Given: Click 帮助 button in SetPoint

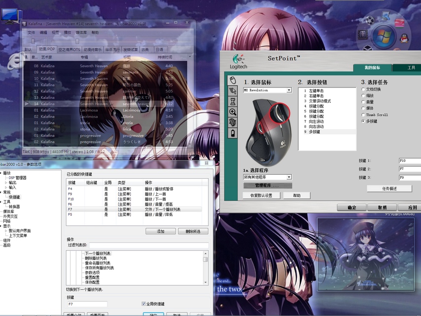Looking at the screenshot, I should [297, 196].
